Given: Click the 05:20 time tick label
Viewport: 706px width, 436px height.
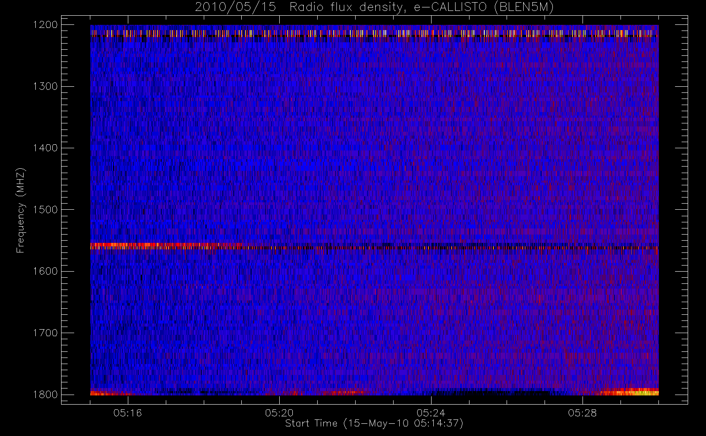Looking at the screenshot, I should [x=279, y=413].
